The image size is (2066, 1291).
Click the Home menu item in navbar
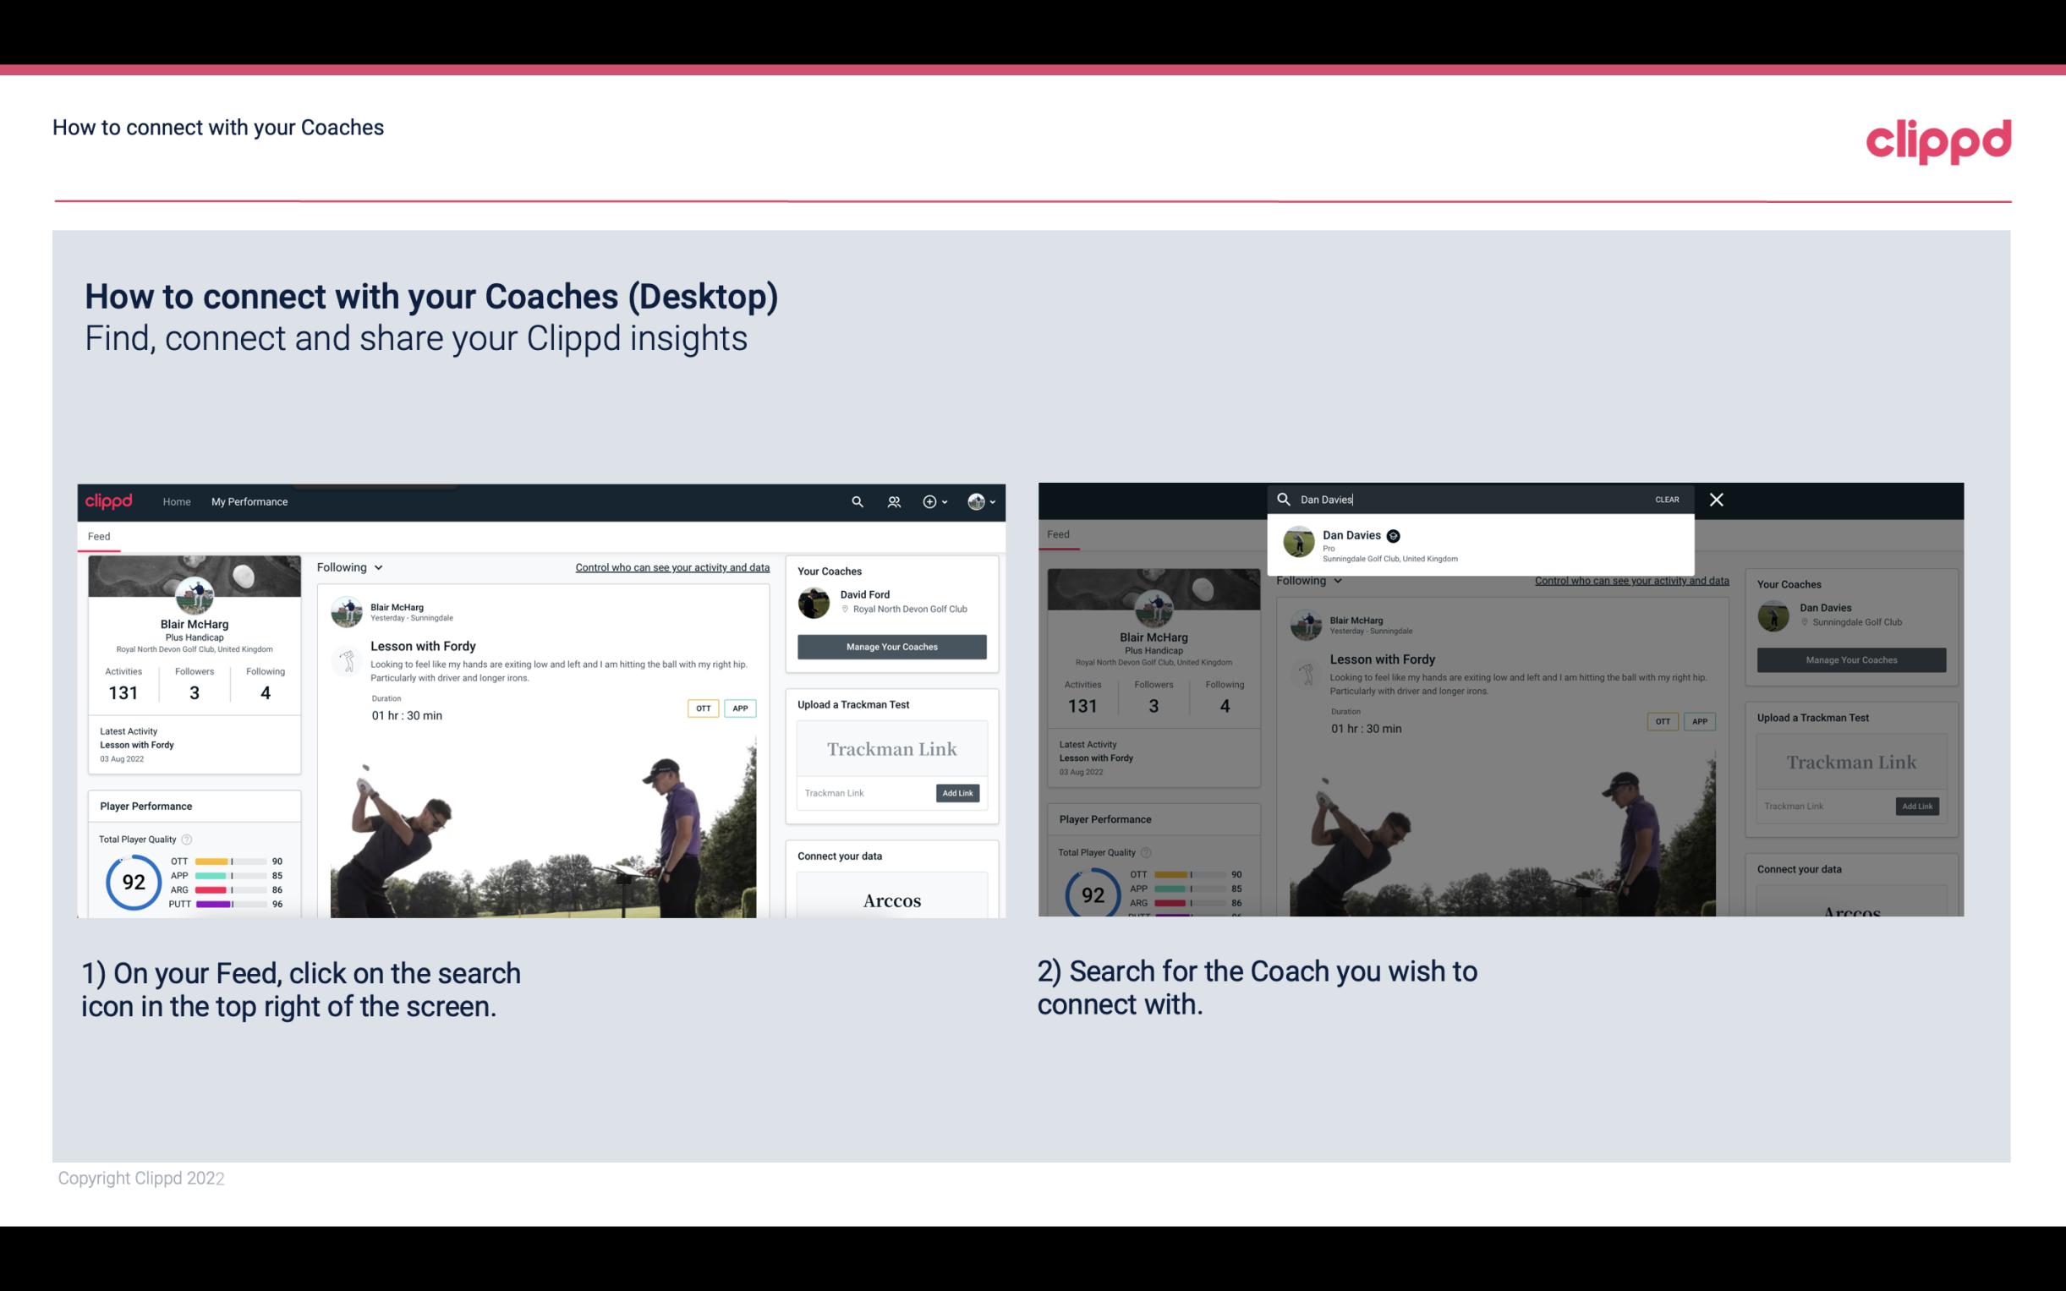point(176,501)
